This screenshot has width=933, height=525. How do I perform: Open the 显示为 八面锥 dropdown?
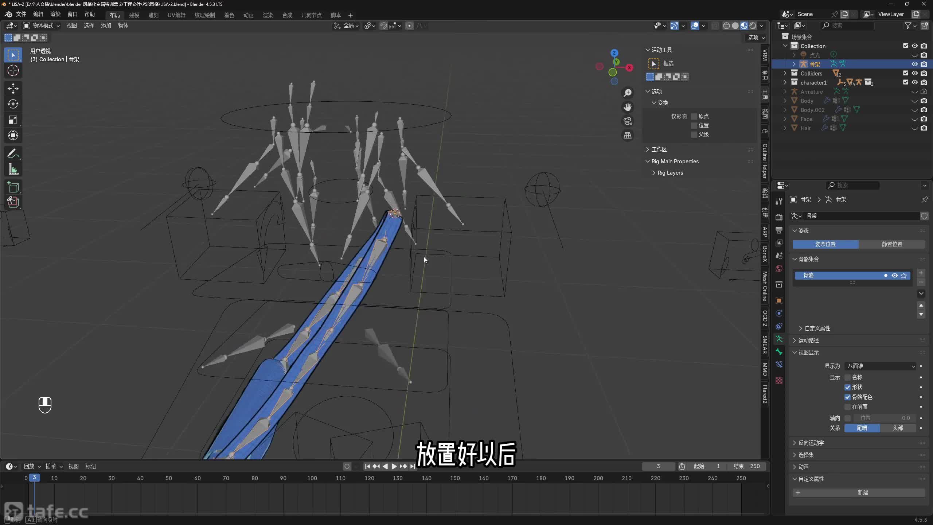880,366
